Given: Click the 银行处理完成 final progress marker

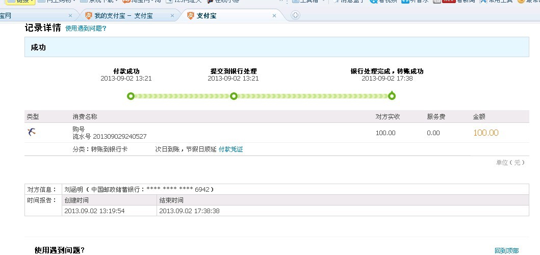Looking at the screenshot, I should [392, 96].
